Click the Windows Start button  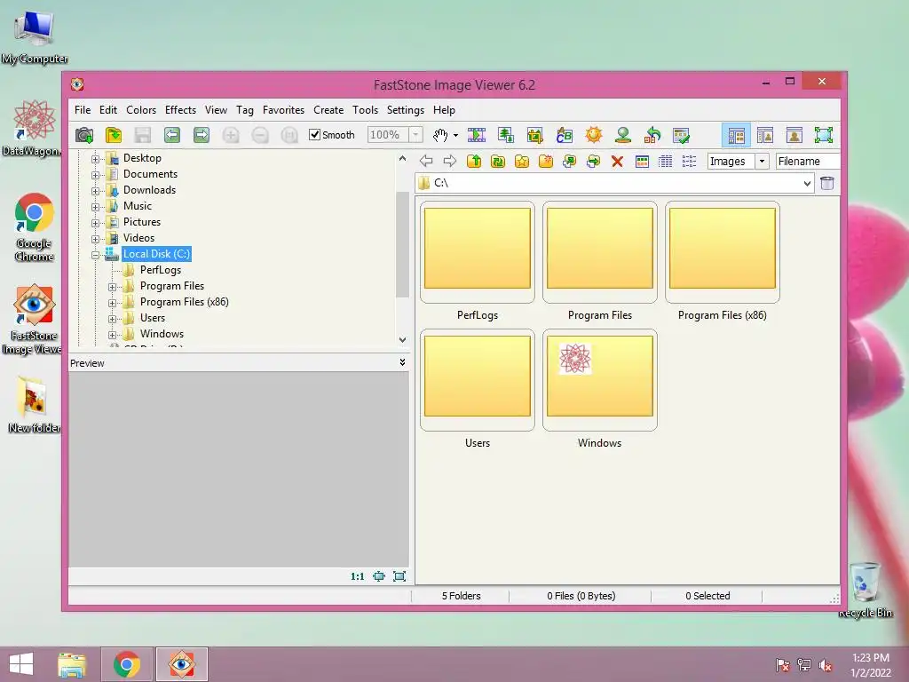[x=21, y=664]
